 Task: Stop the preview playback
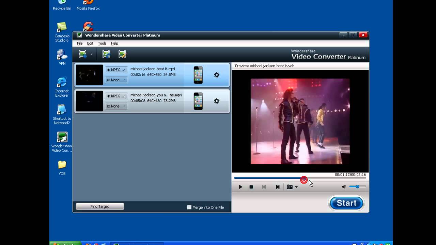coord(251,187)
